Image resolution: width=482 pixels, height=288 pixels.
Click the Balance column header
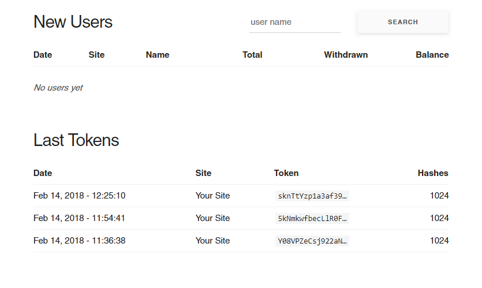point(432,55)
